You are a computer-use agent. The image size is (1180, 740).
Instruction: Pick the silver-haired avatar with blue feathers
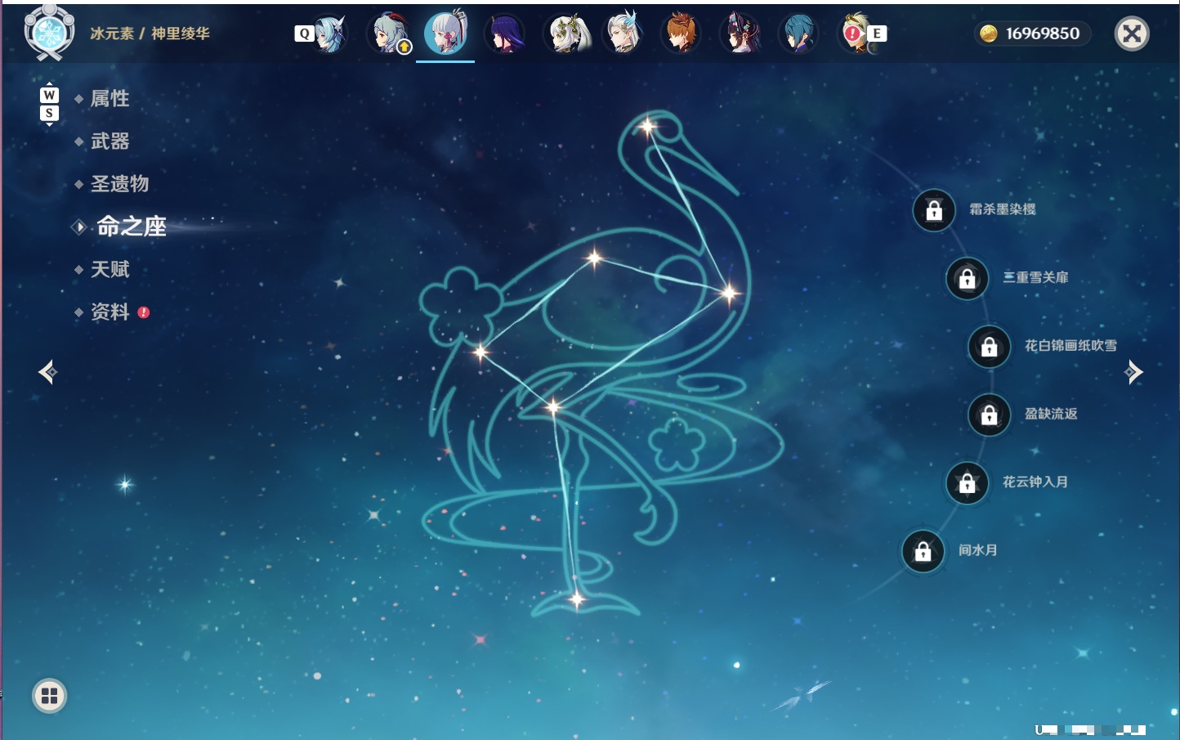(x=623, y=34)
